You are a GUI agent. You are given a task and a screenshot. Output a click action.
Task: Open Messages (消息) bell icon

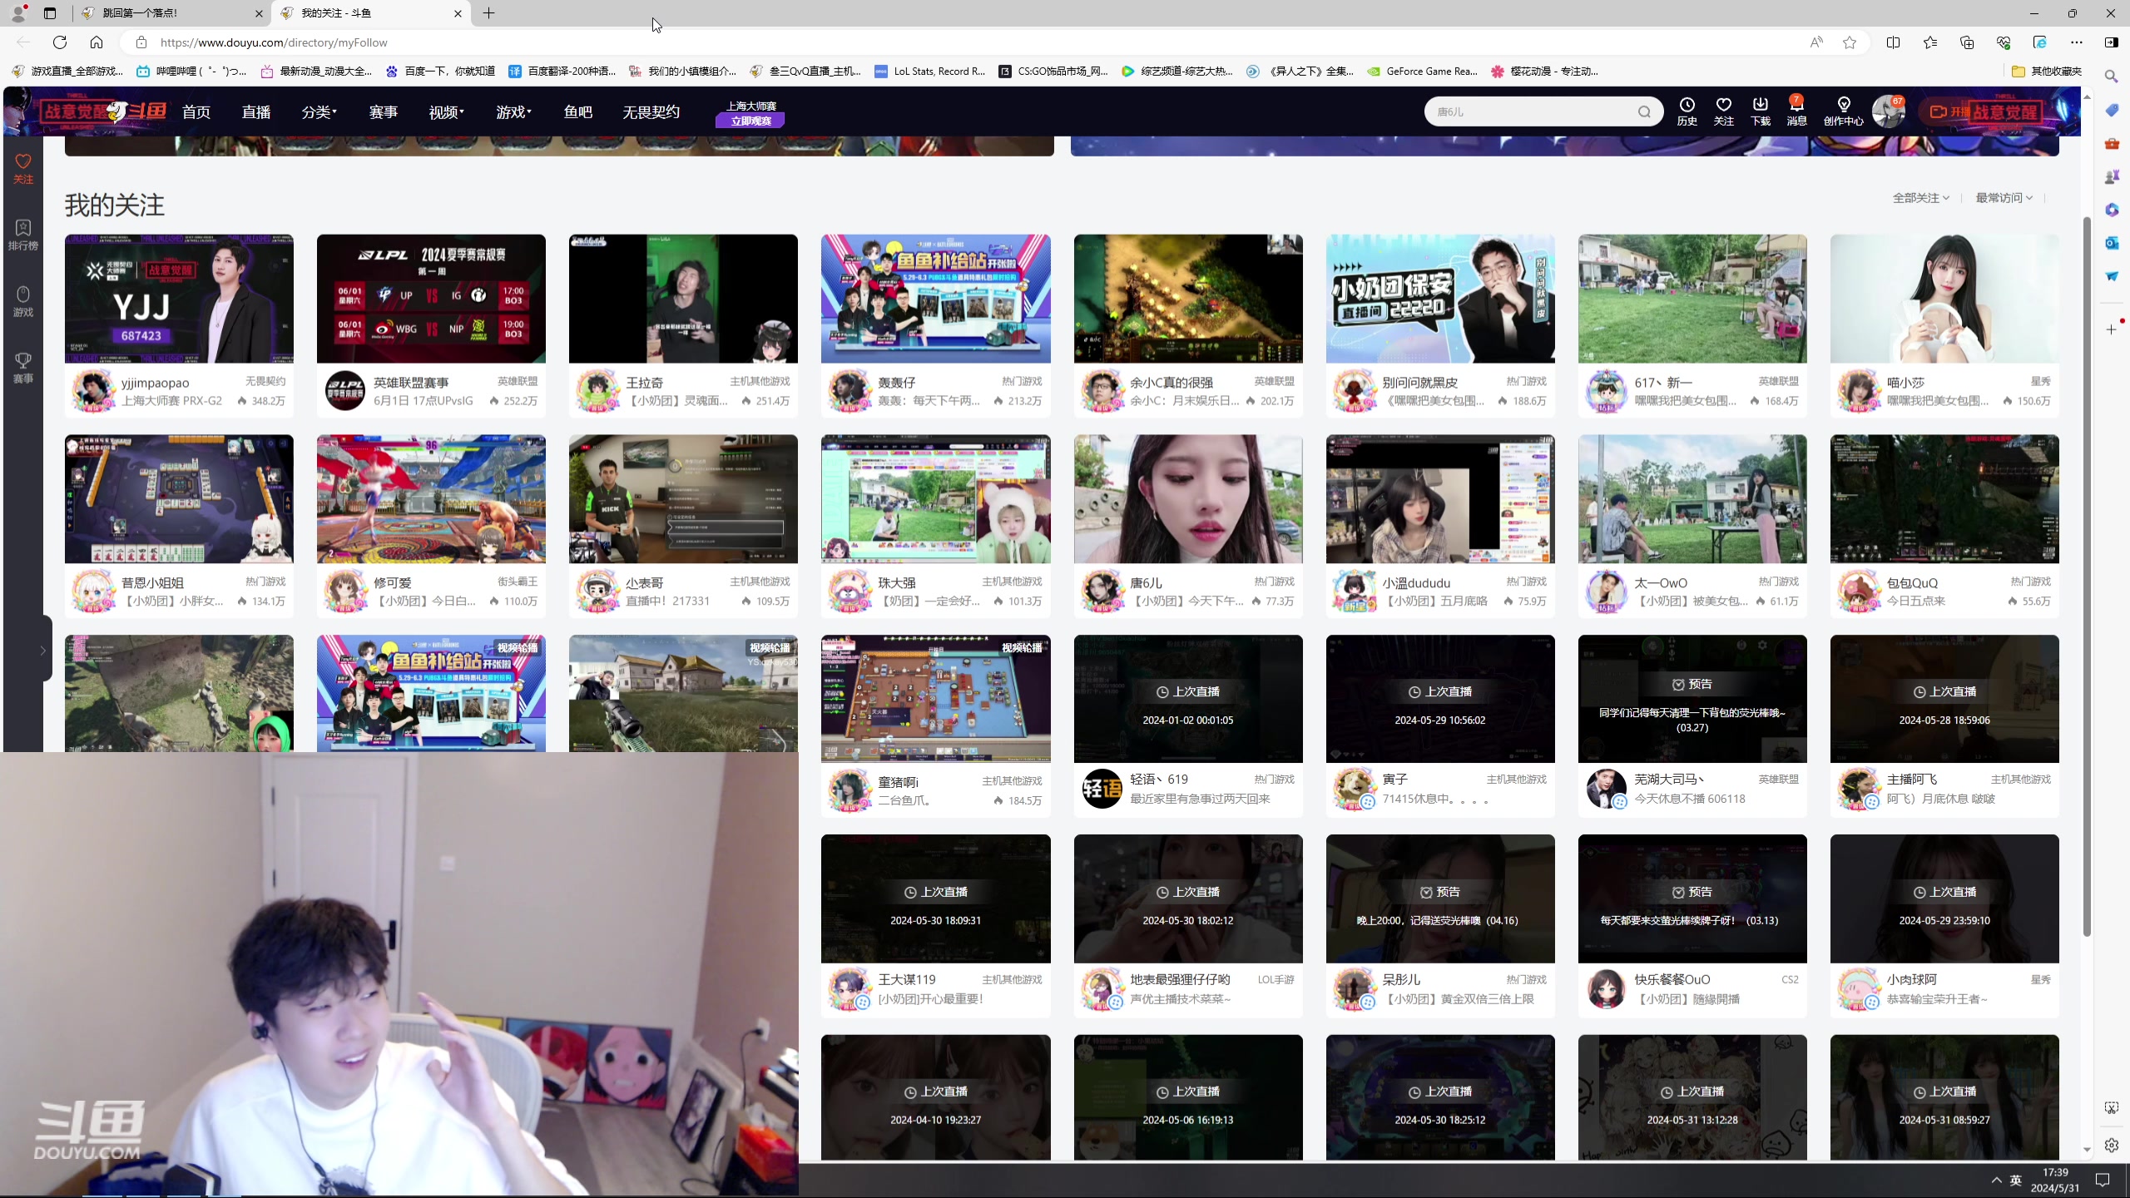coord(1796,106)
